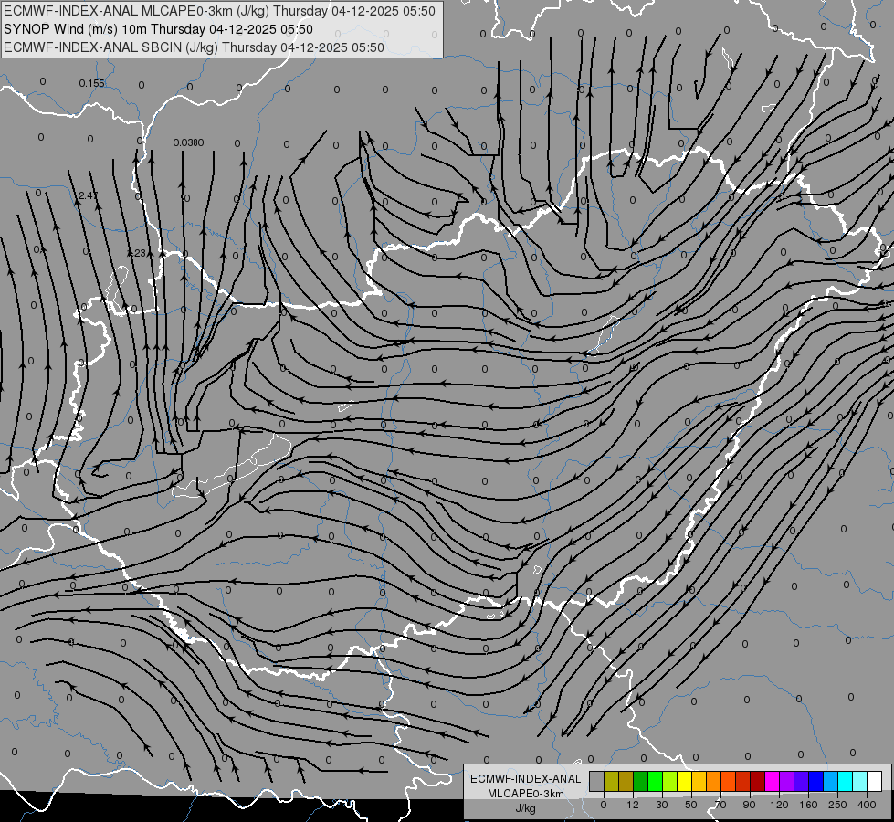Click the 'J/kg' unit label in legend
Screen dimensions: 894x822
pos(526,808)
